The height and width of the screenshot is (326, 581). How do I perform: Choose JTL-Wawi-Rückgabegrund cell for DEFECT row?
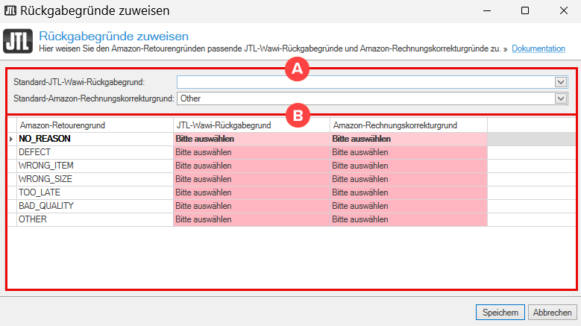251,153
